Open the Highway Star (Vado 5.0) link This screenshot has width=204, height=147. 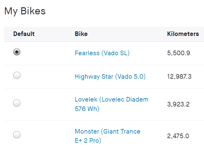pyautogui.click(x=110, y=77)
